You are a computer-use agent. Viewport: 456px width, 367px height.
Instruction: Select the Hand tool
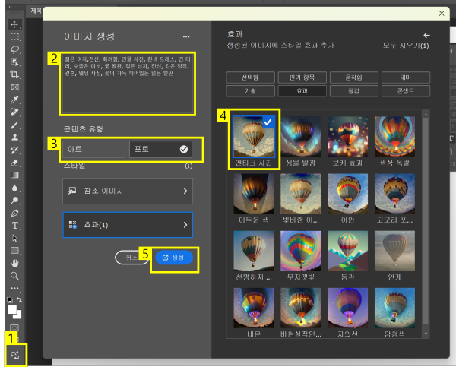tap(14, 263)
